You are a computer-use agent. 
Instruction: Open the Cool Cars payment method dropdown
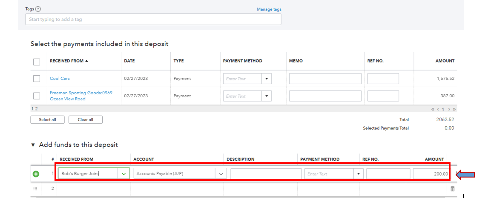(267, 79)
